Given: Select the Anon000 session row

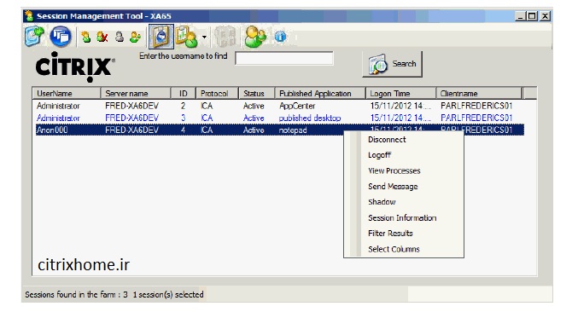Looking at the screenshot, I should [x=279, y=130].
